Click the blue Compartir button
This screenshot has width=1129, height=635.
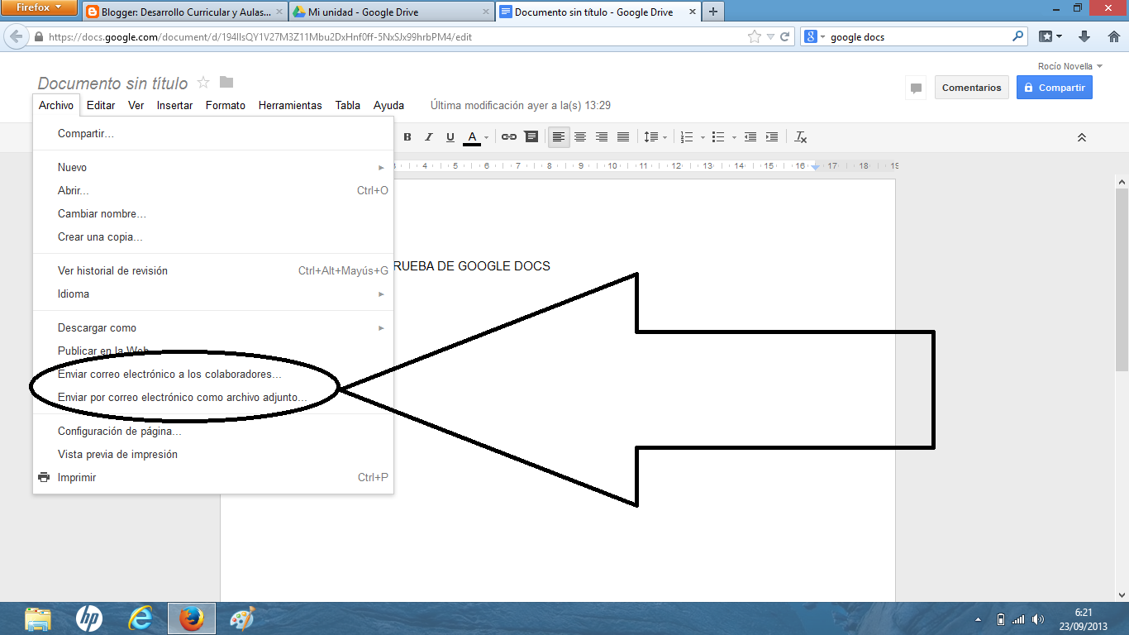coord(1055,88)
